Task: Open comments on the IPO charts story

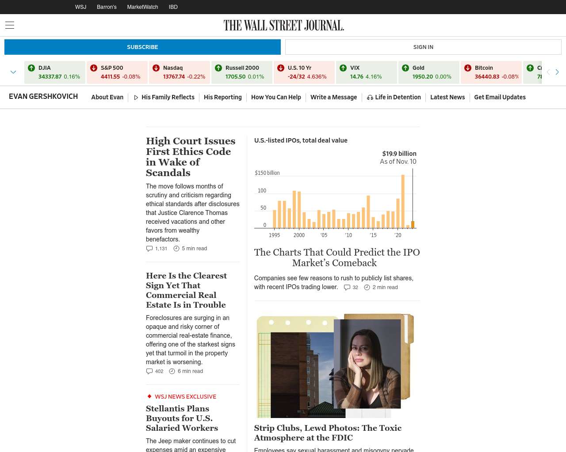Action: pyautogui.click(x=347, y=287)
